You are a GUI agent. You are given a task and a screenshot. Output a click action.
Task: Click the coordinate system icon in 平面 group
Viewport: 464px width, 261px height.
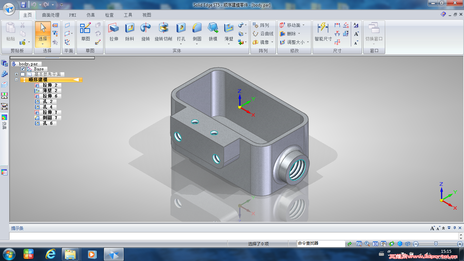point(67,42)
